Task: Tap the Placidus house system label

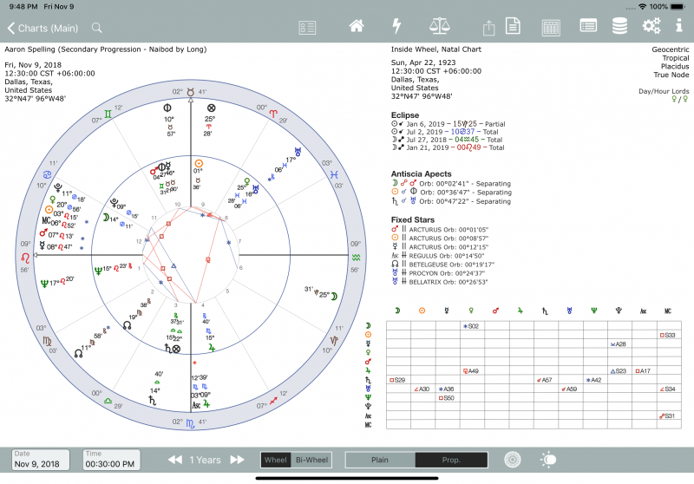Action: (675, 67)
